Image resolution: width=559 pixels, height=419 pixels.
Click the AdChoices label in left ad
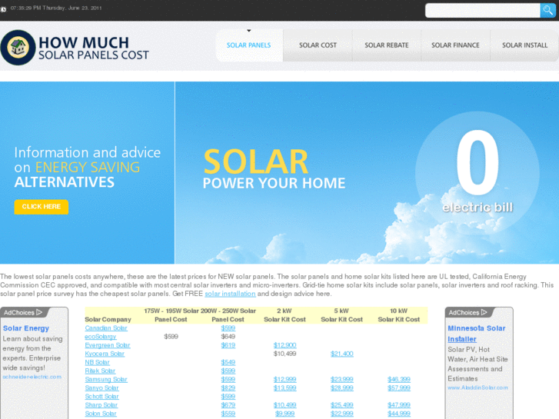19,312
